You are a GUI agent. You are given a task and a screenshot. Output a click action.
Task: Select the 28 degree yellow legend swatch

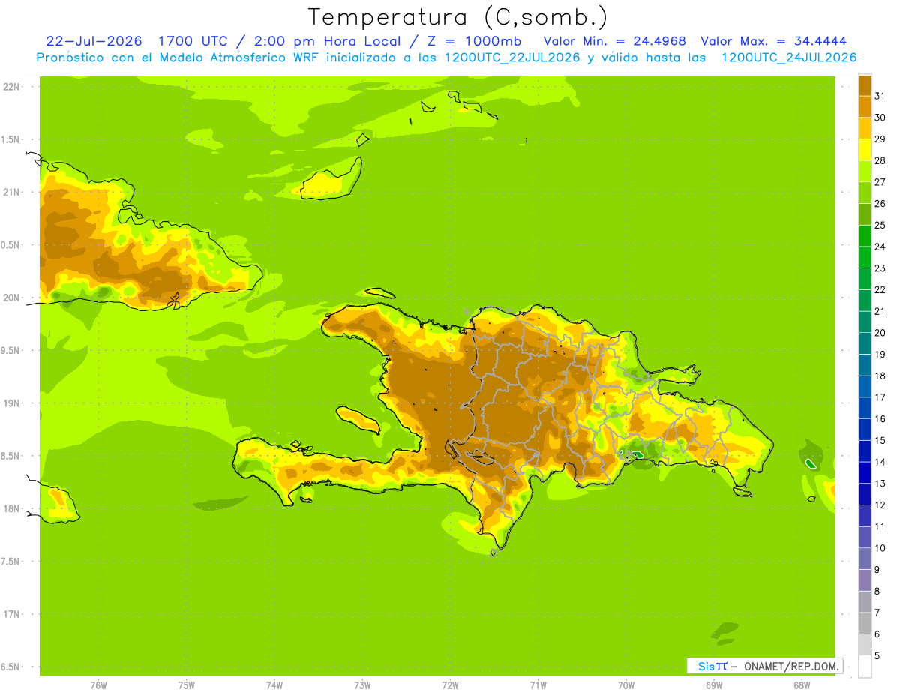tap(865, 150)
